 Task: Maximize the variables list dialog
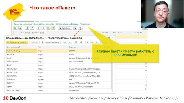109,38
